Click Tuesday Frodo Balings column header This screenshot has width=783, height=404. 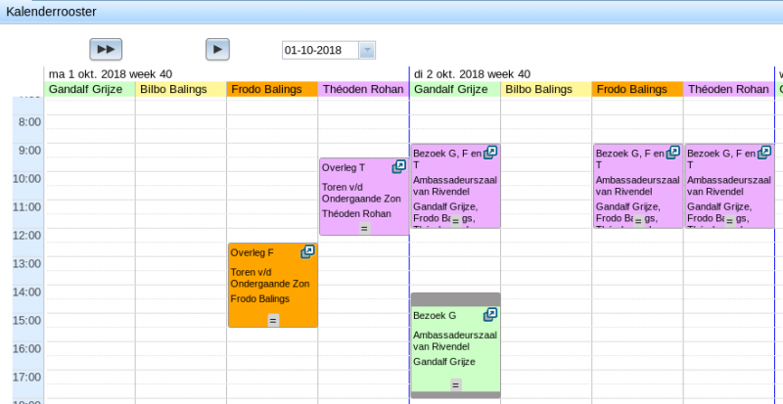tap(638, 89)
